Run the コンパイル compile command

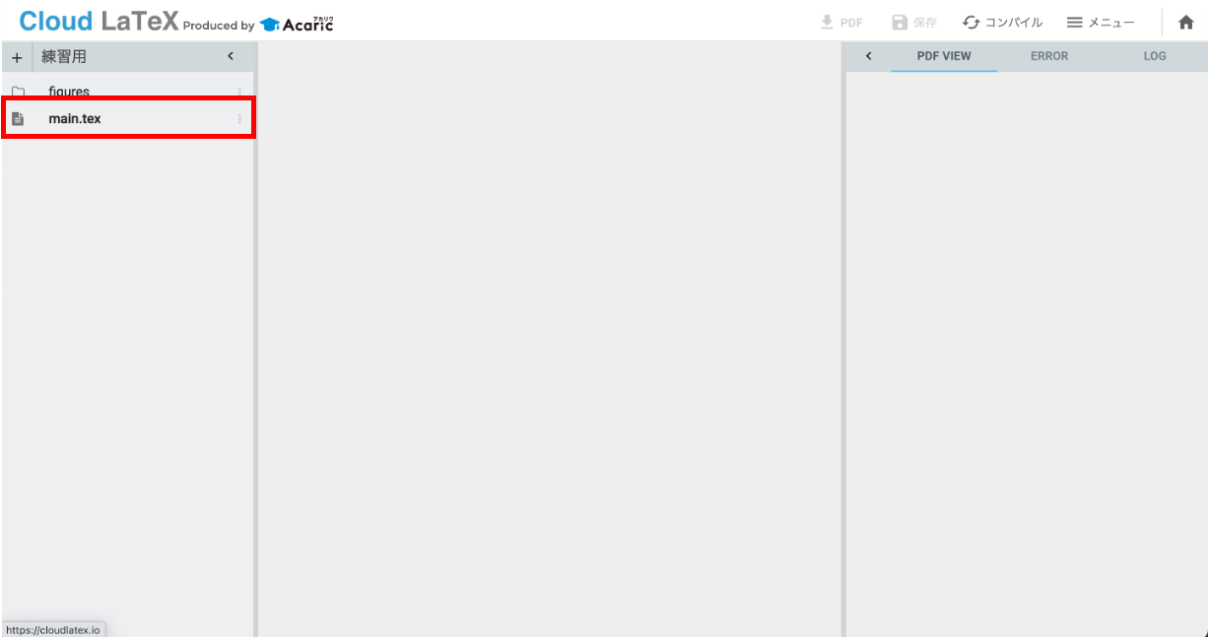point(1002,21)
